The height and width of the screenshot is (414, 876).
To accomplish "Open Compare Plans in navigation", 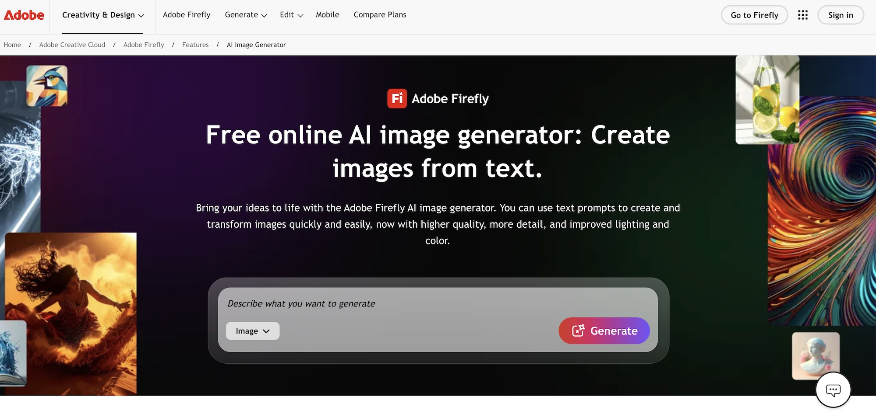I will tap(380, 15).
